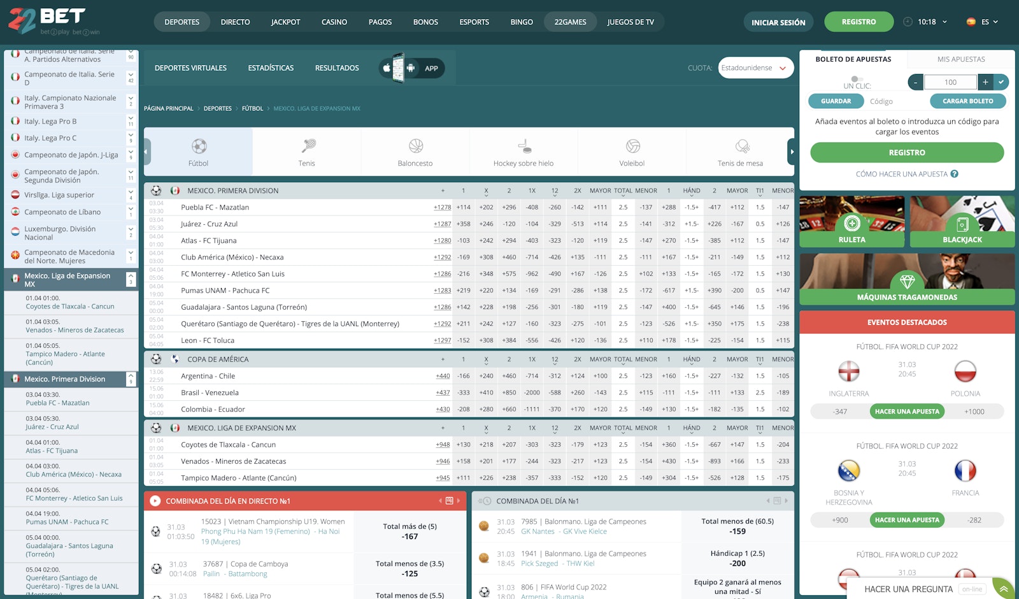Open the ES language selector dropdown

tap(982, 22)
